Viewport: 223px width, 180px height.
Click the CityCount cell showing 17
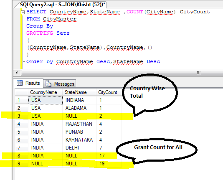[109, 155]
